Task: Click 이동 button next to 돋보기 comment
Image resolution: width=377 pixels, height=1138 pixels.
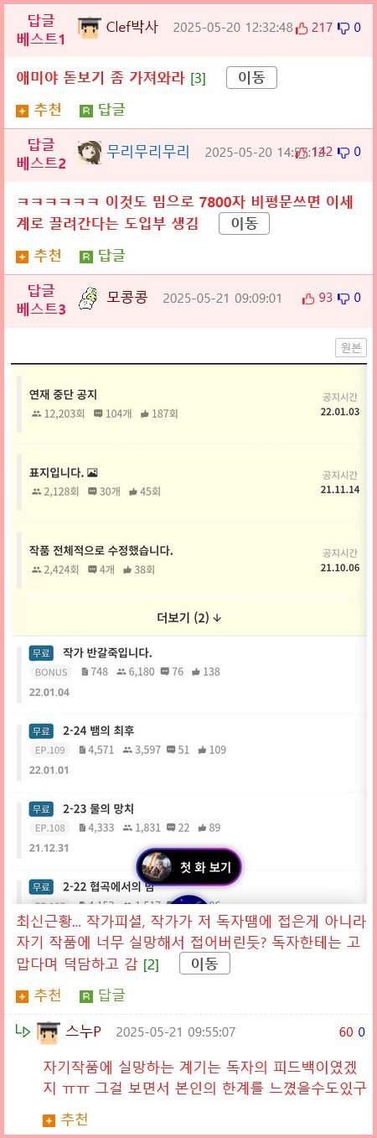Action: coord(251,78)
